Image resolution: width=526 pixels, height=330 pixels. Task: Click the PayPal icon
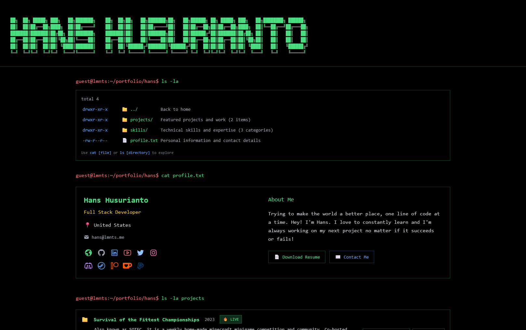coord(140,266)
